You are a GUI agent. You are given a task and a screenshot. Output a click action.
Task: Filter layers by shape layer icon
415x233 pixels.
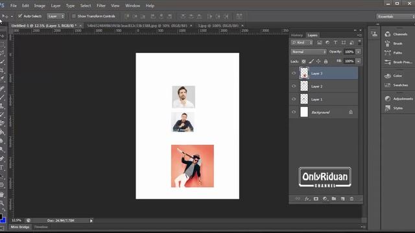[x=344, y=43]
